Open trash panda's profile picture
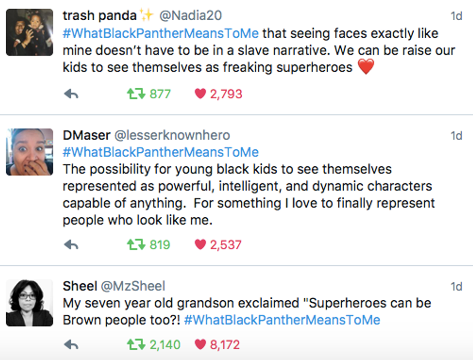Viewport: 473px width, 360px height. tap(29, 32)
